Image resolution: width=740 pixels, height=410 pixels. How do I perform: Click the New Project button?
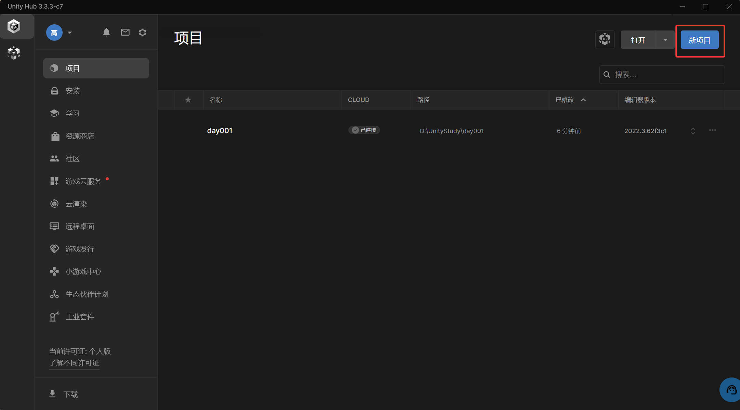(x=699, y=40)
